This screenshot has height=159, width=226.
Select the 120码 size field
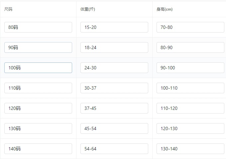(38, 108)
